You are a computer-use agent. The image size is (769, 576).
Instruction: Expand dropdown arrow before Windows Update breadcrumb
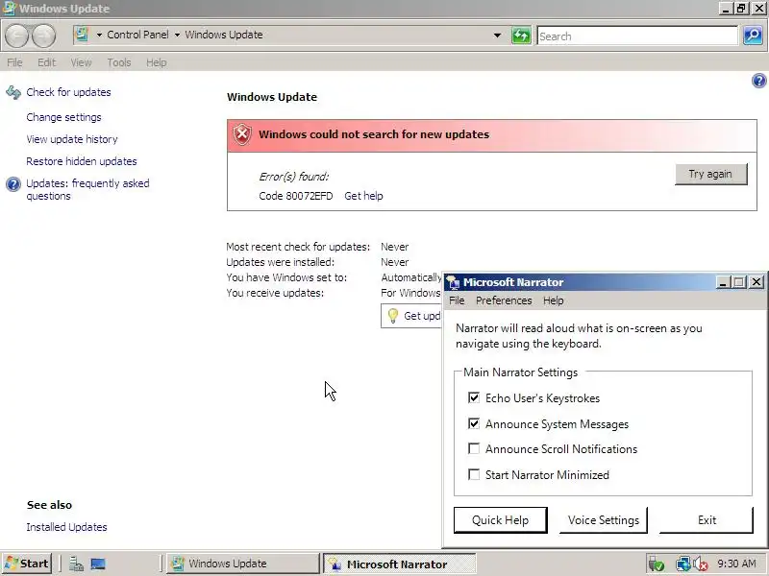(177, 35)
